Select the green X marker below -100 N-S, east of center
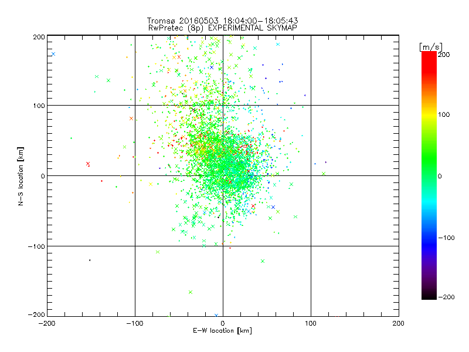The height and width of the screenshot is (352, 469). (263, 261)
